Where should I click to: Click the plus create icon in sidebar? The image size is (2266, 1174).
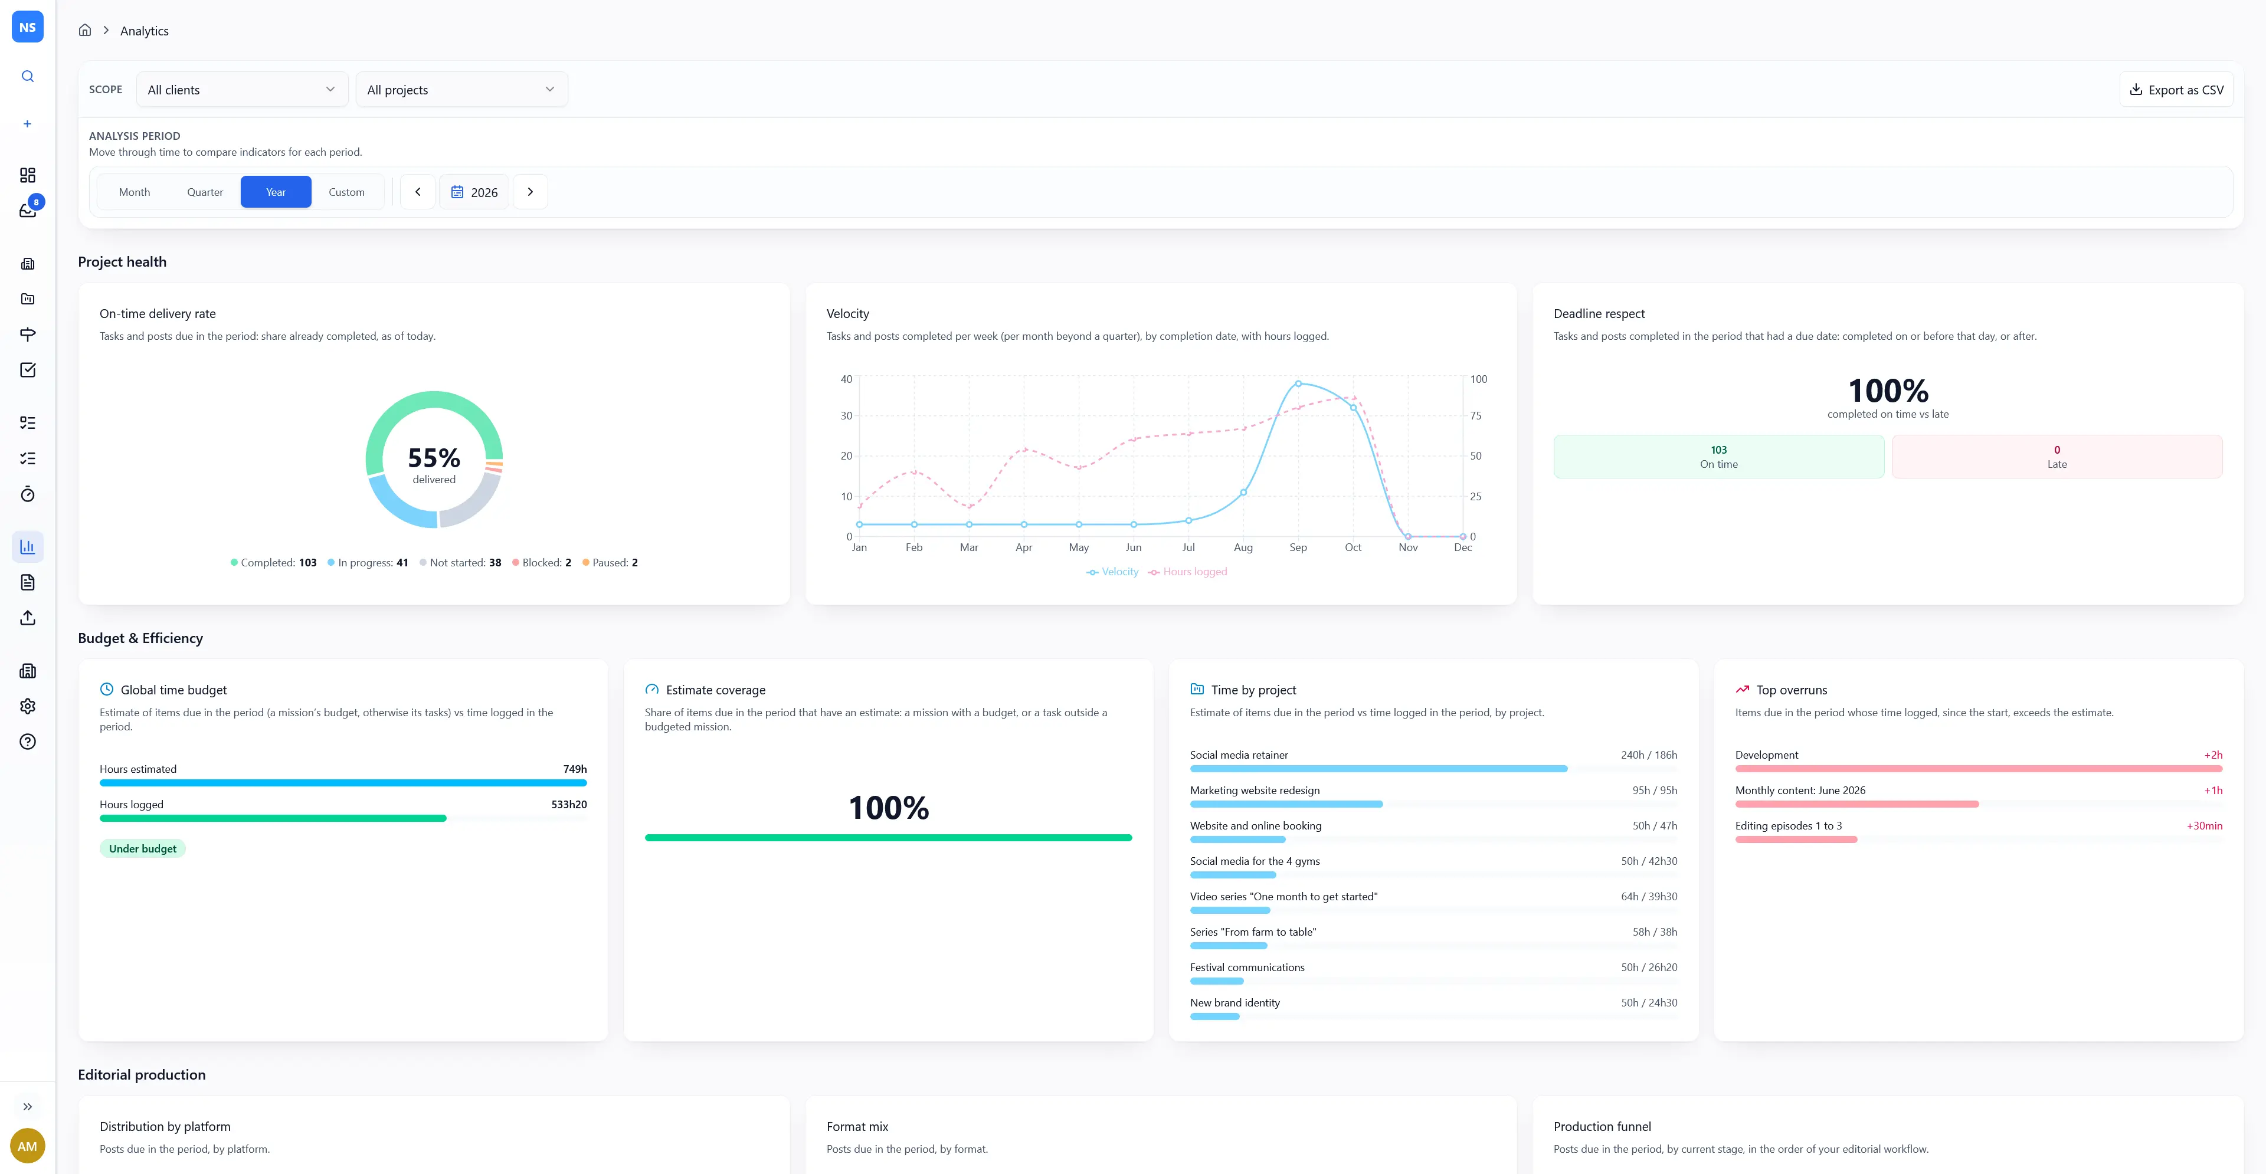click(27, 124)
